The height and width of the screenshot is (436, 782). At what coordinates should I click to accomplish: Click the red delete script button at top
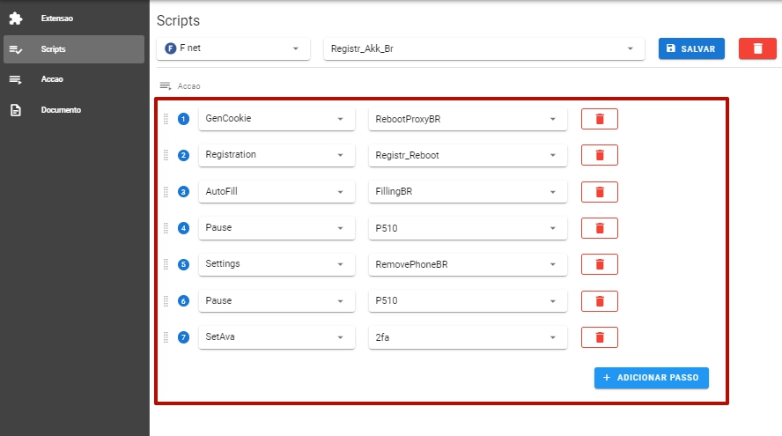coord(757,48)
